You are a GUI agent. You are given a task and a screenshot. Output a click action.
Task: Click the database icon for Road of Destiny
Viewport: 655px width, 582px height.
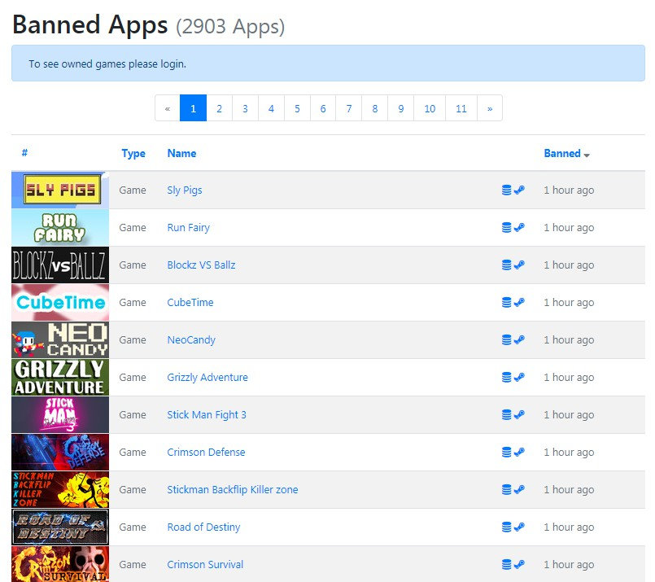(x=506, y=527)
